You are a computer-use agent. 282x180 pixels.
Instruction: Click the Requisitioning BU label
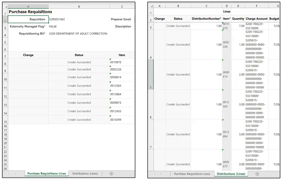pyautogui.click(x=32, y=34)
